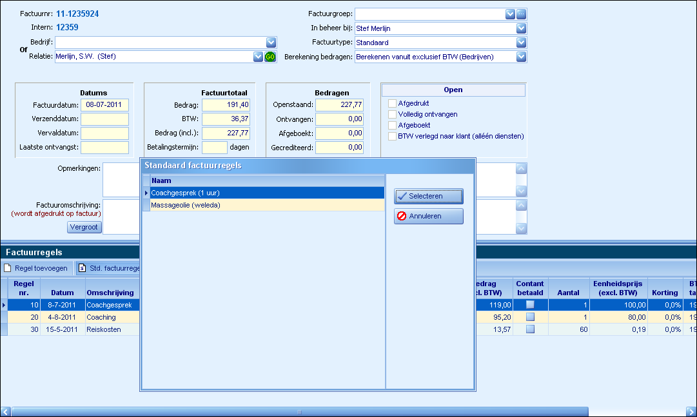This screenshot has width=697, height=417.
Task: Open the Factuurtype dropdown
Action: pos(521,43)
